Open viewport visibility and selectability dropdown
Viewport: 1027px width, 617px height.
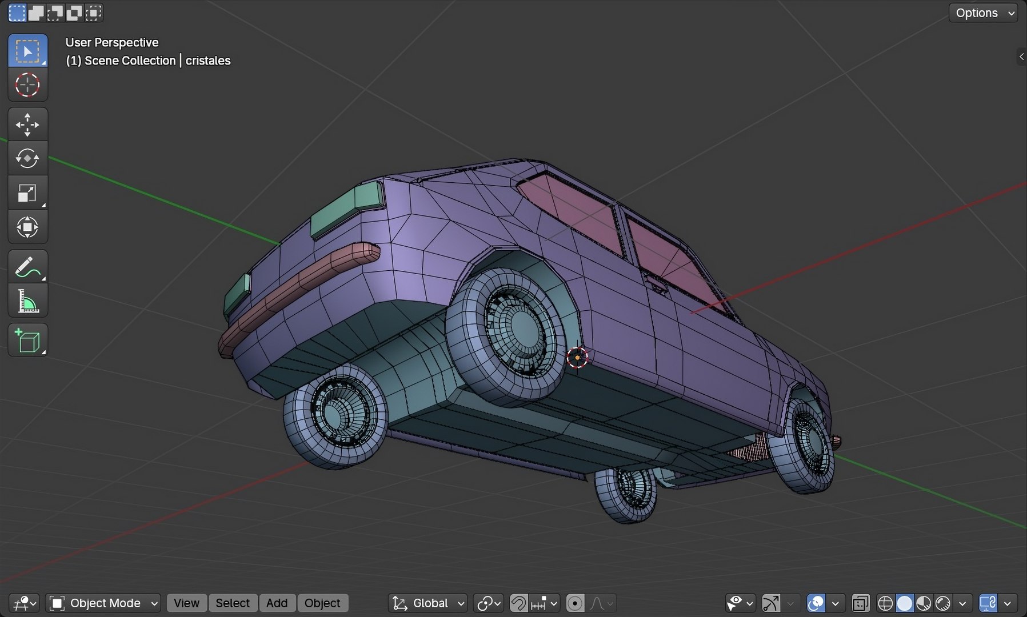740,603
